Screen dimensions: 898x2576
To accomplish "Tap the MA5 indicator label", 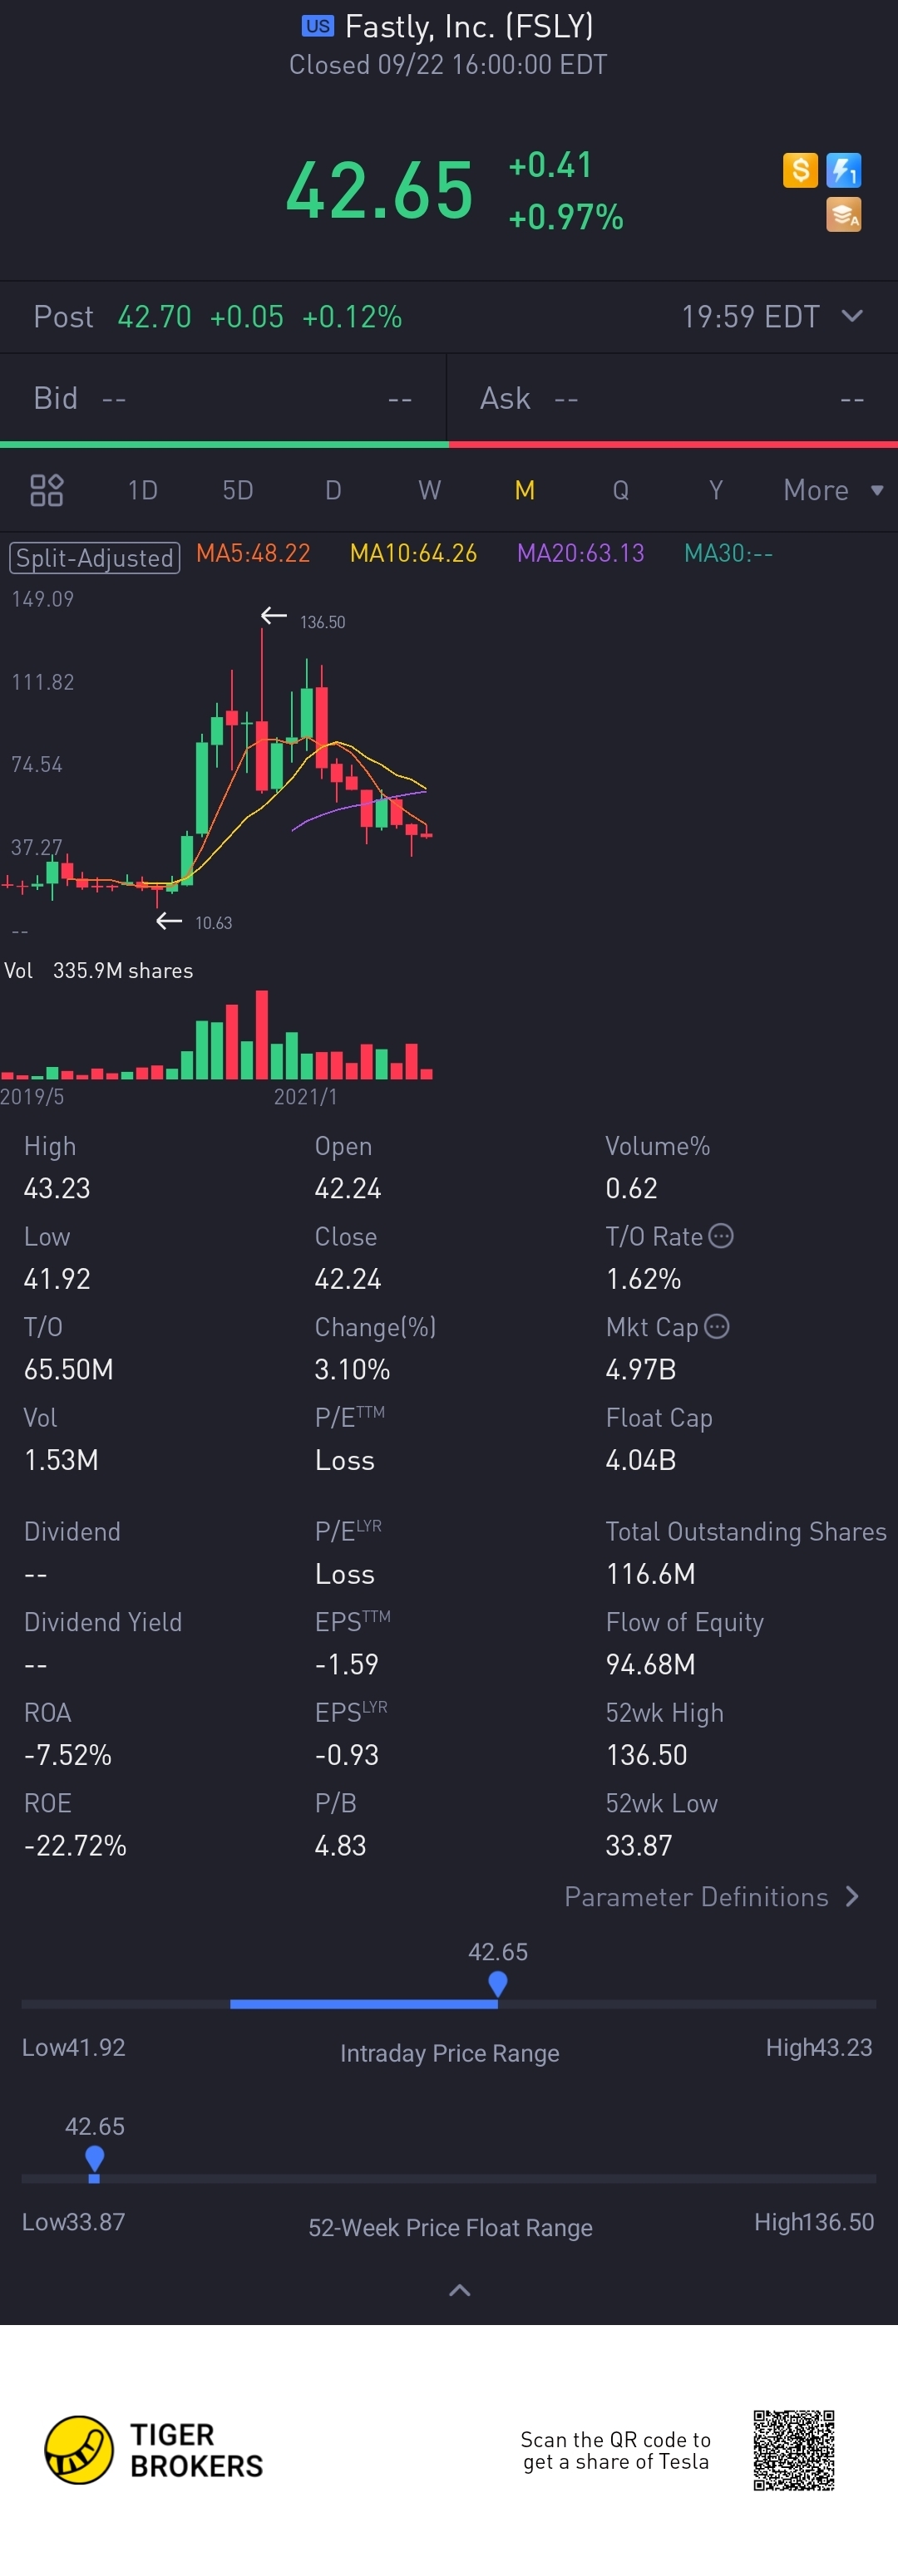I will (x=254, y=553).
